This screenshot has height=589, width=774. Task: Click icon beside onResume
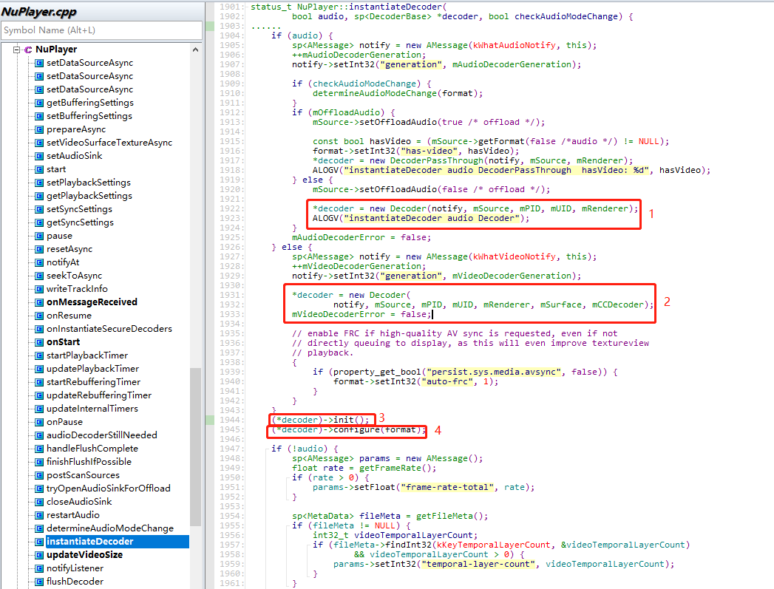[39, 316]
